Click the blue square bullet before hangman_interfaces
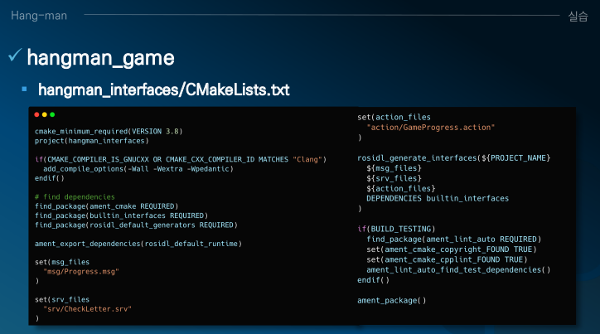Viewport: 600px width, 334px height. pos(25,90)
